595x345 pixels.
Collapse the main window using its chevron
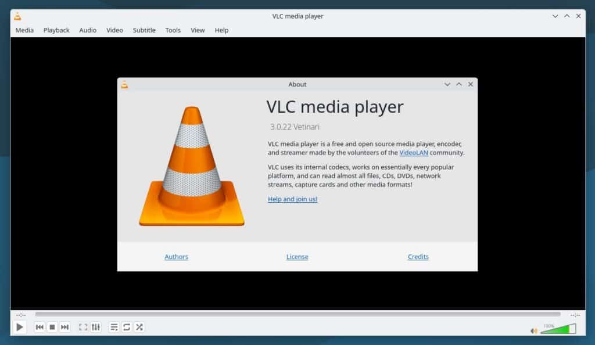(555, 16)
